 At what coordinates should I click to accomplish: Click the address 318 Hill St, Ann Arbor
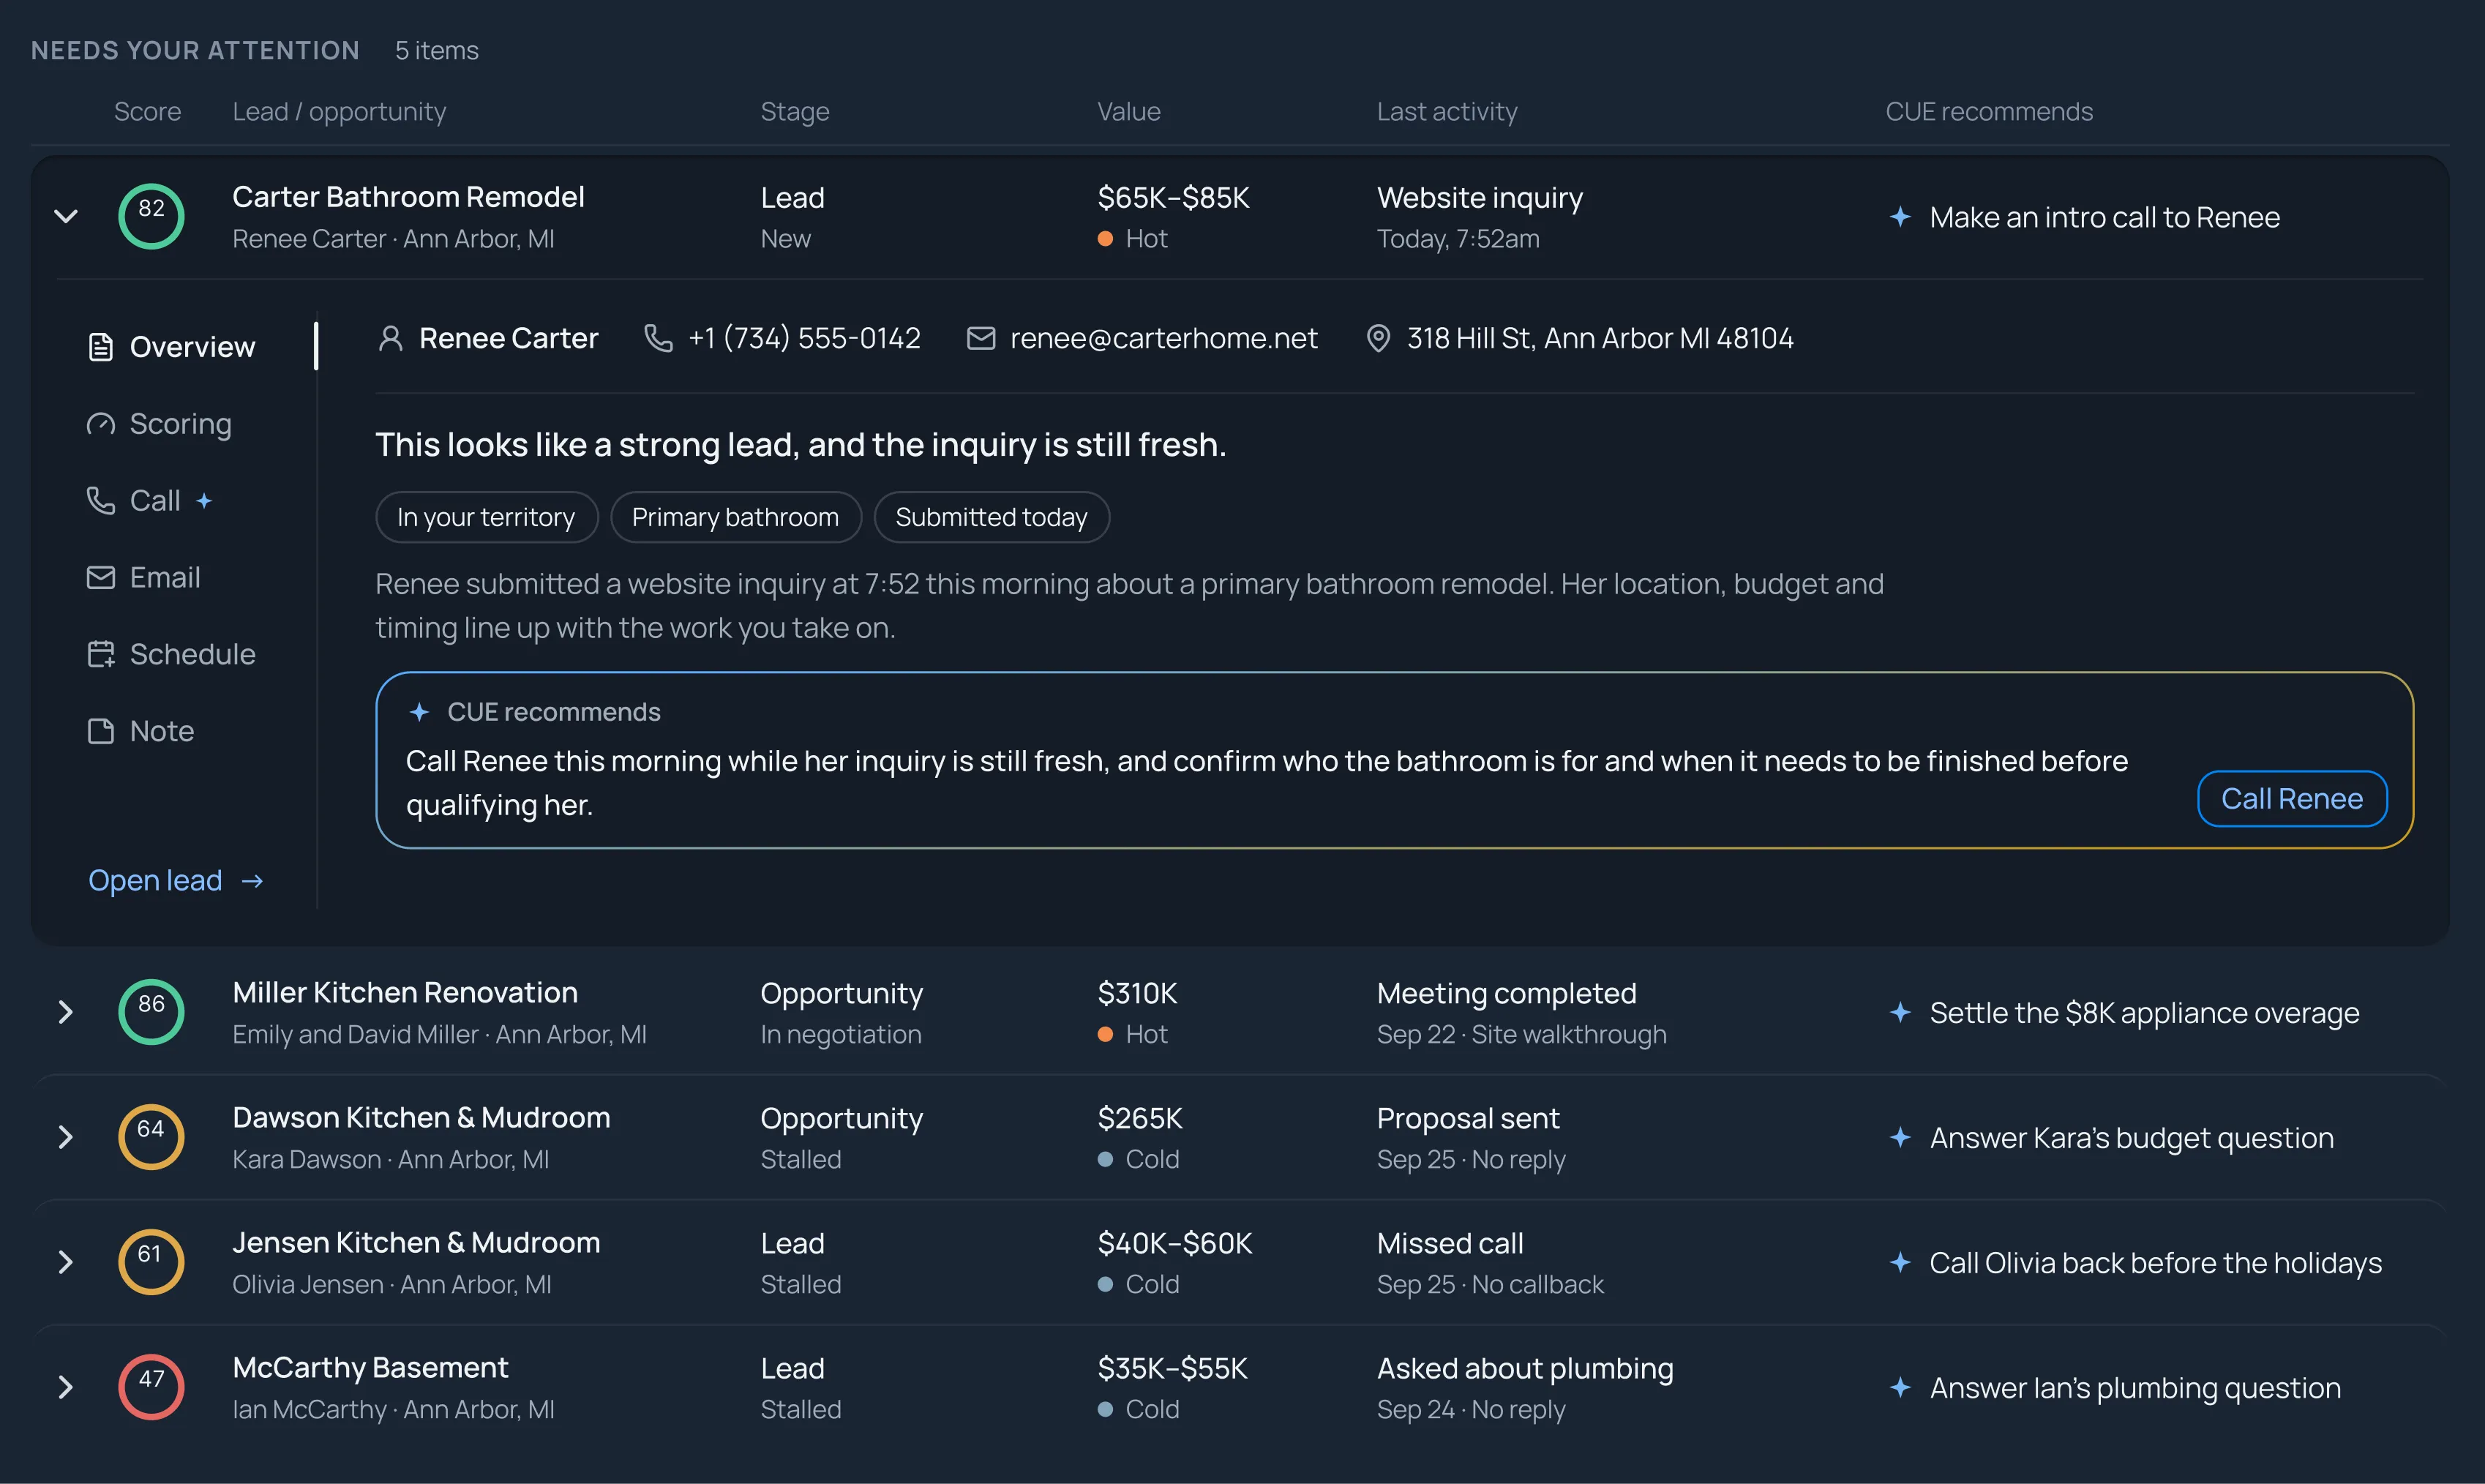pyautogui.click(x=1600, y=339)
